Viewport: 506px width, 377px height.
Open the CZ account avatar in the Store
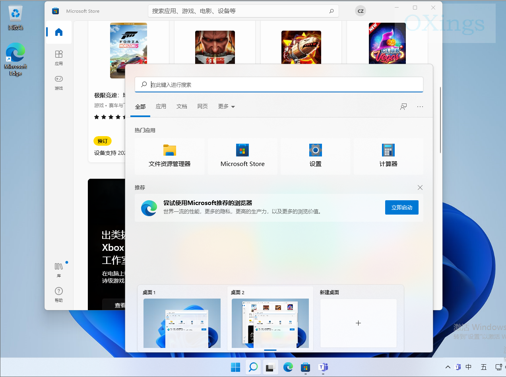tap(361, 11)
